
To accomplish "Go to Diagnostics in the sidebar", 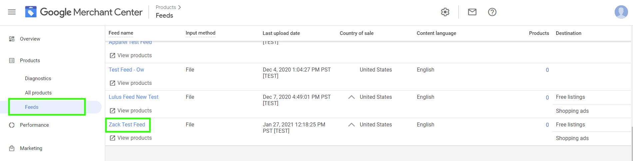I will (38, 79).
